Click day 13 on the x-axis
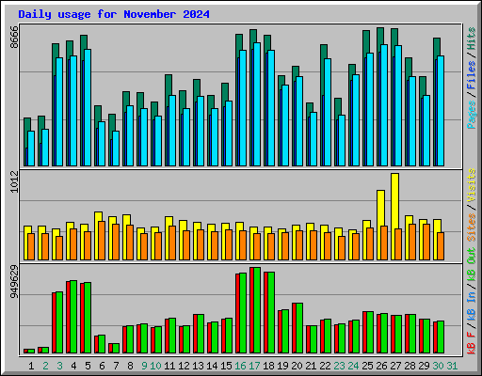 (x=198, y=366)
